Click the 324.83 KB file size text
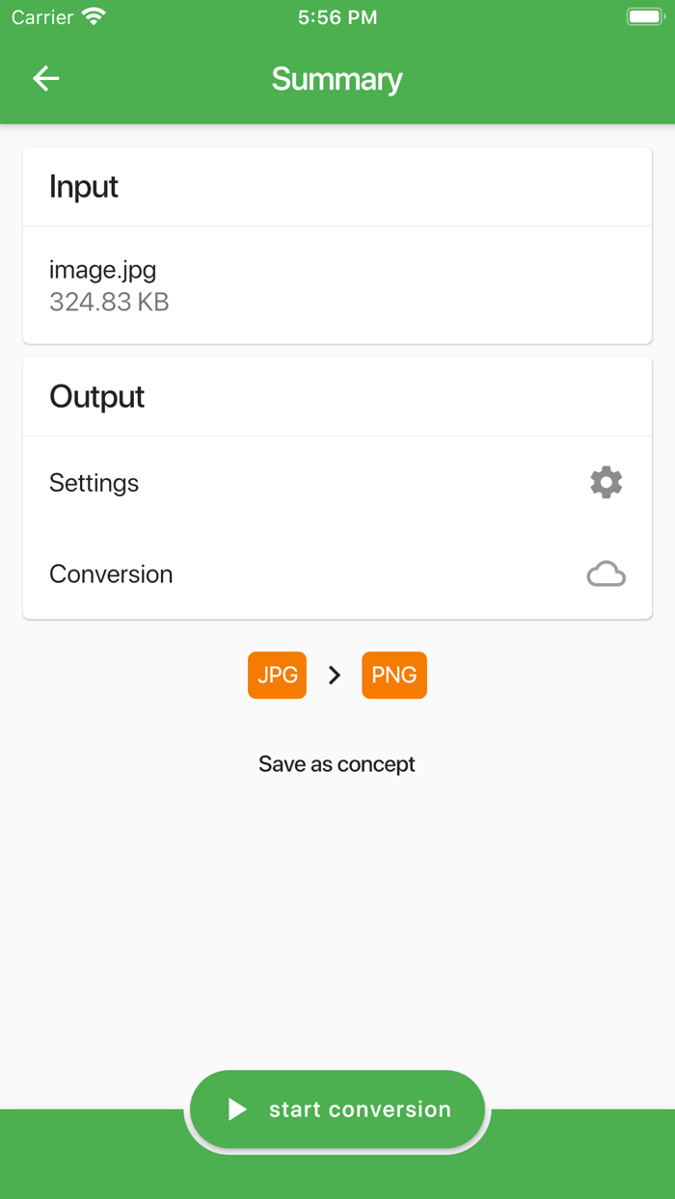 (109, 302)
